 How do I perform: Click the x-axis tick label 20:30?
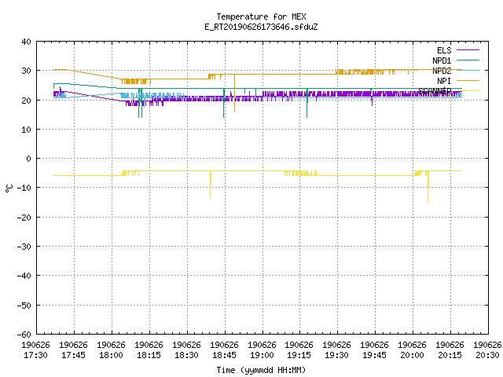pos(487,355)
